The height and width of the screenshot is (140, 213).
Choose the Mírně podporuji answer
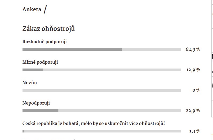40,62
